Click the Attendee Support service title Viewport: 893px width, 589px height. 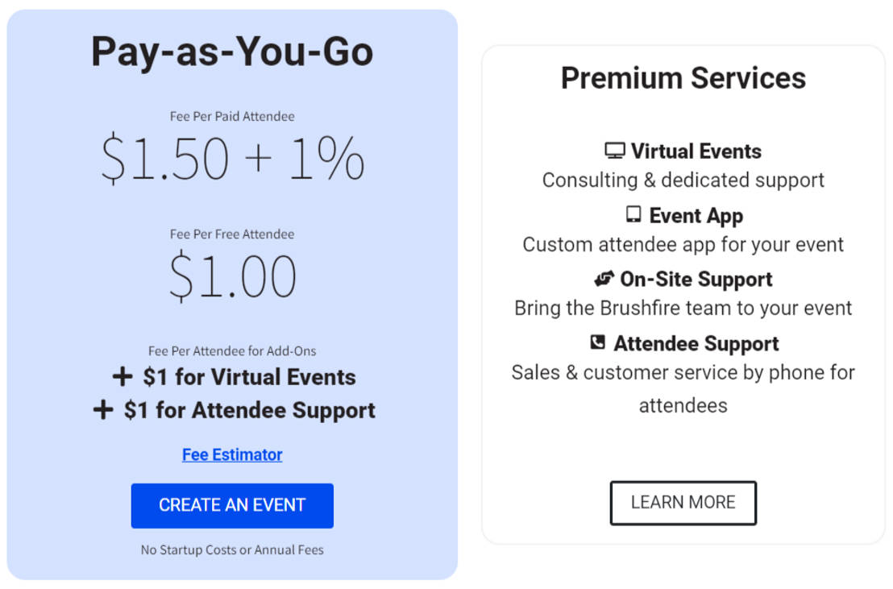[696, 343]
